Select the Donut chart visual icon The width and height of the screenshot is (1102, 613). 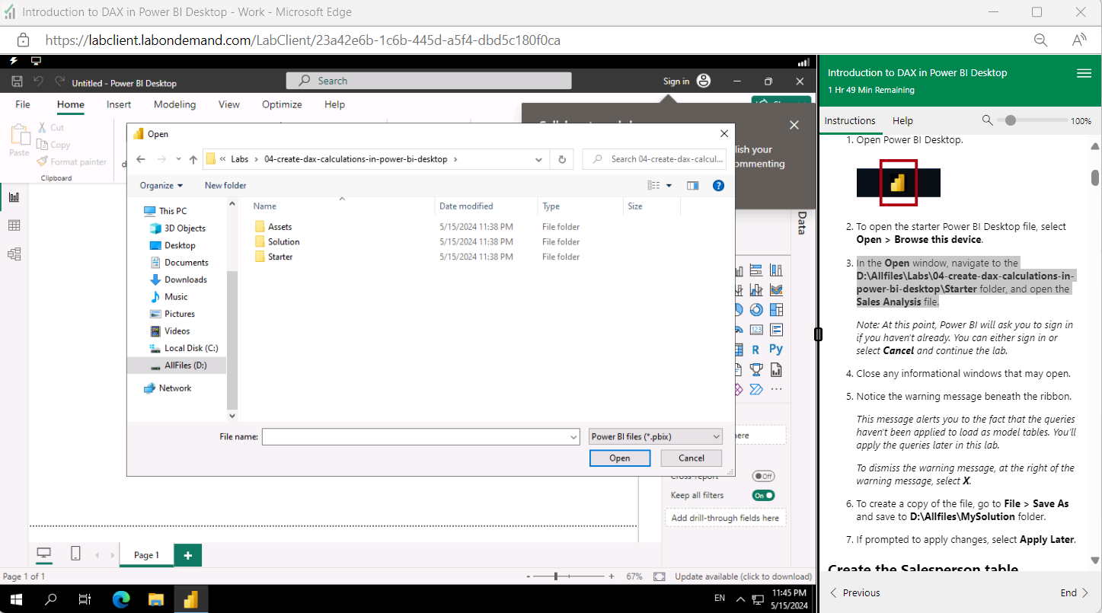756,309
